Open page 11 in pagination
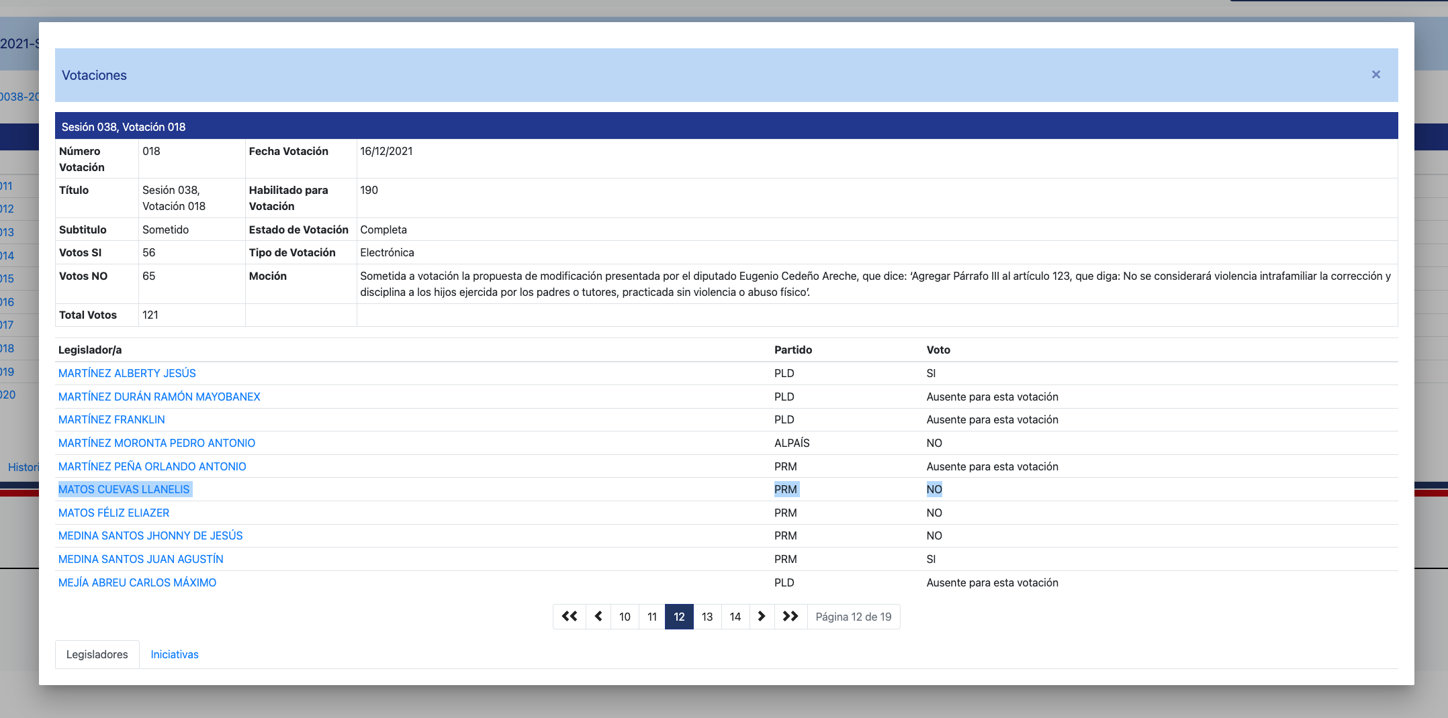Image resolution: width=1448 pixels, height=718 pixels. (x=651, y=617)
